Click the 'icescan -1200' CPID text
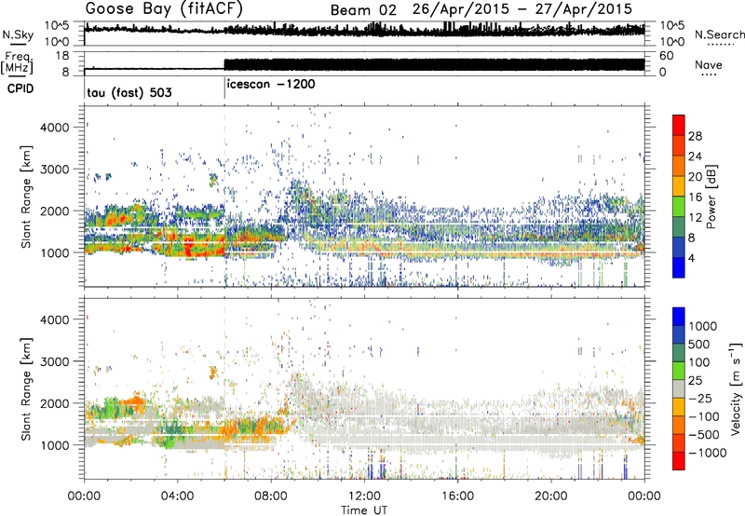The image size is (745, 516). (x=271, y=84)
